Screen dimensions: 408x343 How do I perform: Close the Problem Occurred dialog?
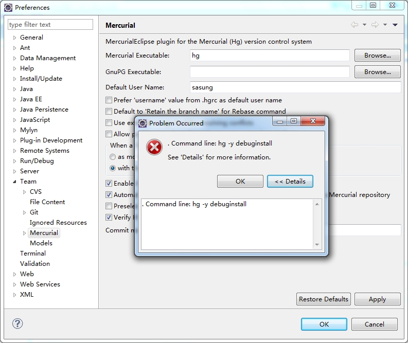tap(313, 122)
